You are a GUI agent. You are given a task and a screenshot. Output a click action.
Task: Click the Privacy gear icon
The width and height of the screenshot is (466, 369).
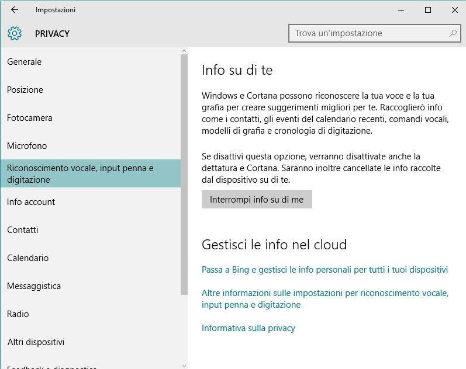(x=15, y=33)
